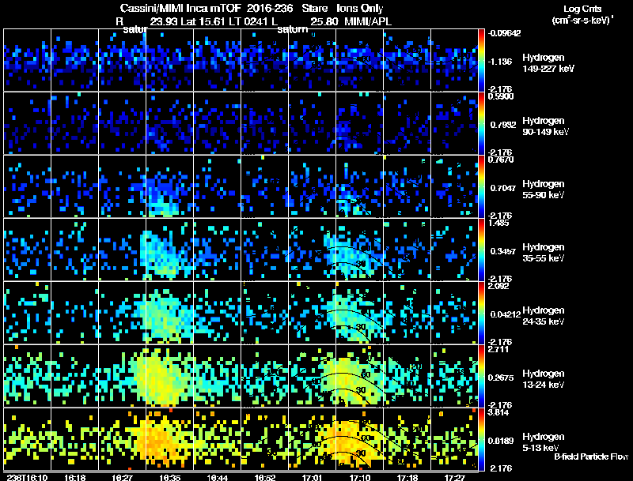The image size is (633, 481).
Task: Click the 'Cassini/MIMI Inca mTOF' title text
Action: coord(180,9)
